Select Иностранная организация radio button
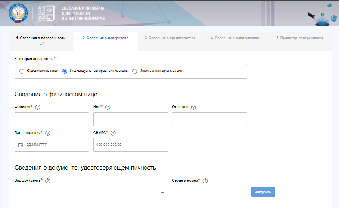This screenshot has width=339, height=208. pyautogui.click(x=134, y=71)
